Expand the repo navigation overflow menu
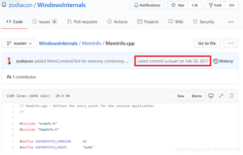The width and height of the screenshot is (243, 155). [x=231, y=22]
